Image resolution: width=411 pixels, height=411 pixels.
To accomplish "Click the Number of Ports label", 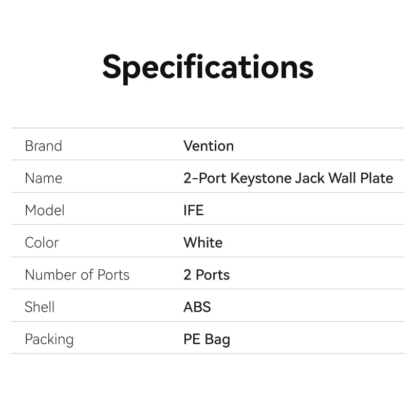I will (x=77, y=275).
